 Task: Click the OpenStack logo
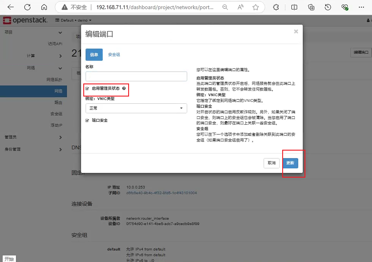point(25,20)
